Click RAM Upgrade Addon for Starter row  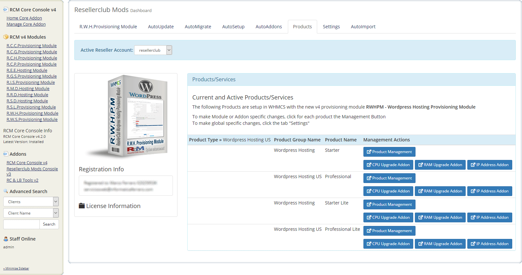point(440,165)
